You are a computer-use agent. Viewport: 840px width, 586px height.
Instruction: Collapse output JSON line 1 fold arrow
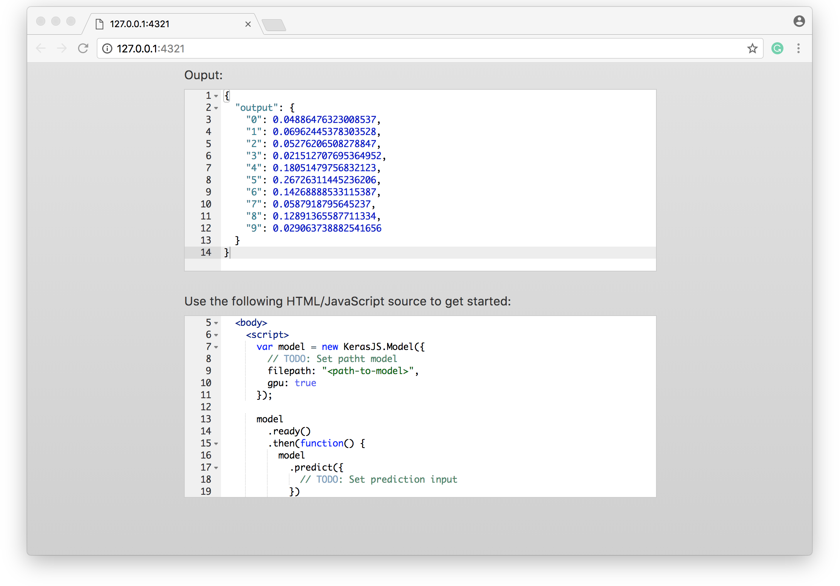click(x=216, y=96)
